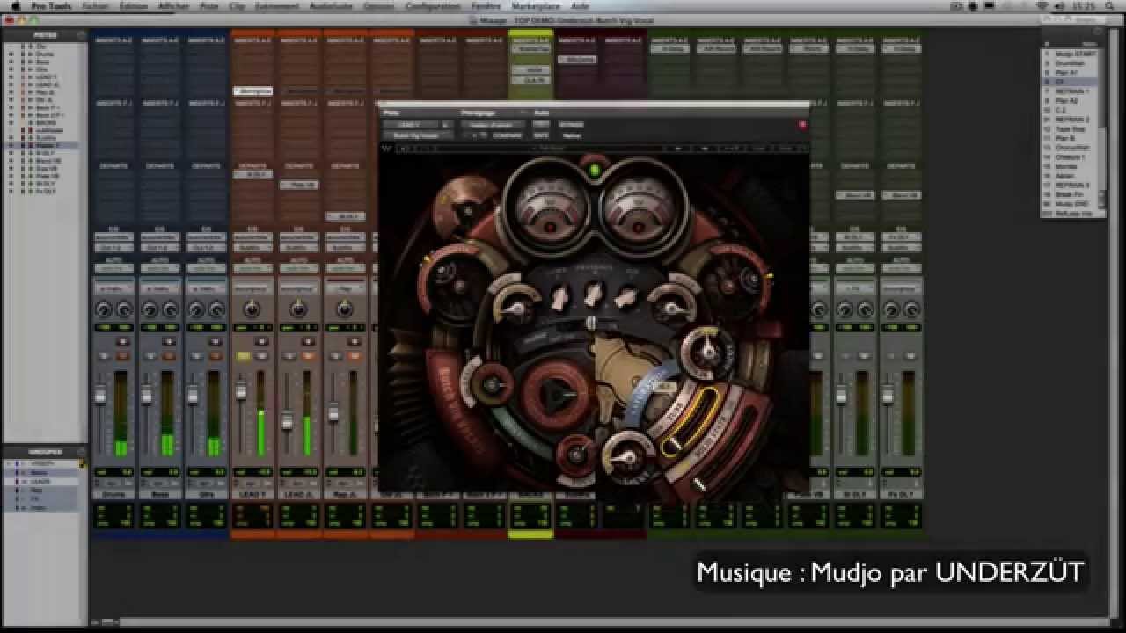Open the Fenêtre menu
The width and height of the screenshot is (1126, 633).
(x=486, y=6)
